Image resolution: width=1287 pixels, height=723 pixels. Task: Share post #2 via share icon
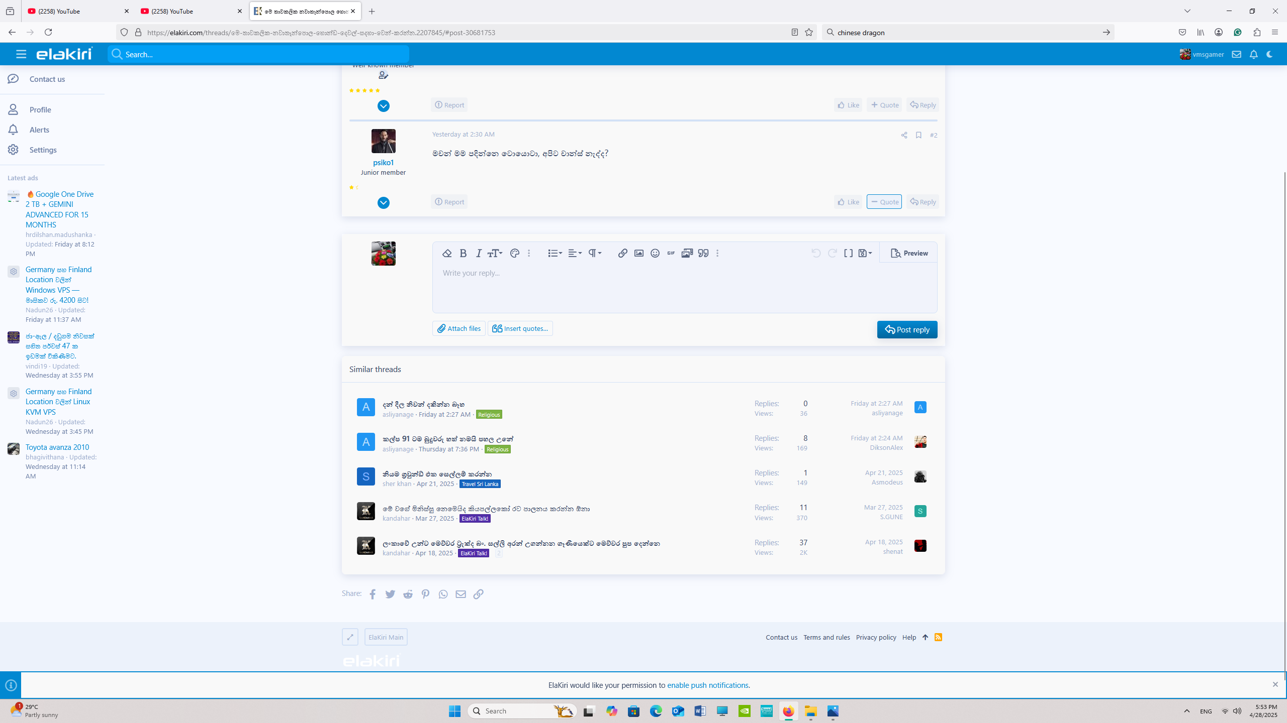point(904,135)
